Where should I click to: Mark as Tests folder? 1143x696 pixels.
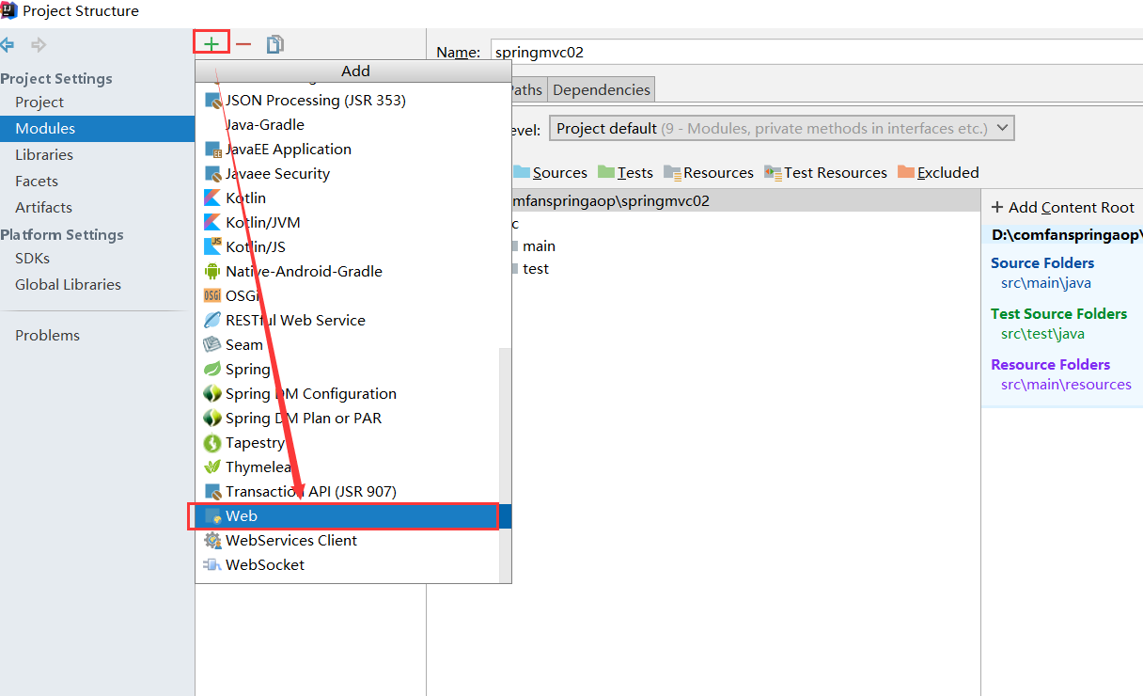[x=625, y=172]
